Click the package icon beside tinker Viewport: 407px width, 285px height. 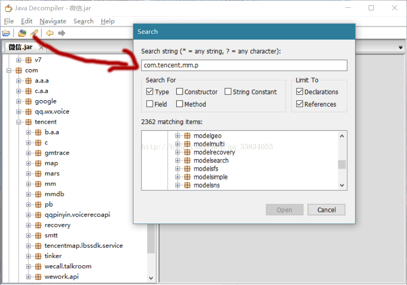38,256
